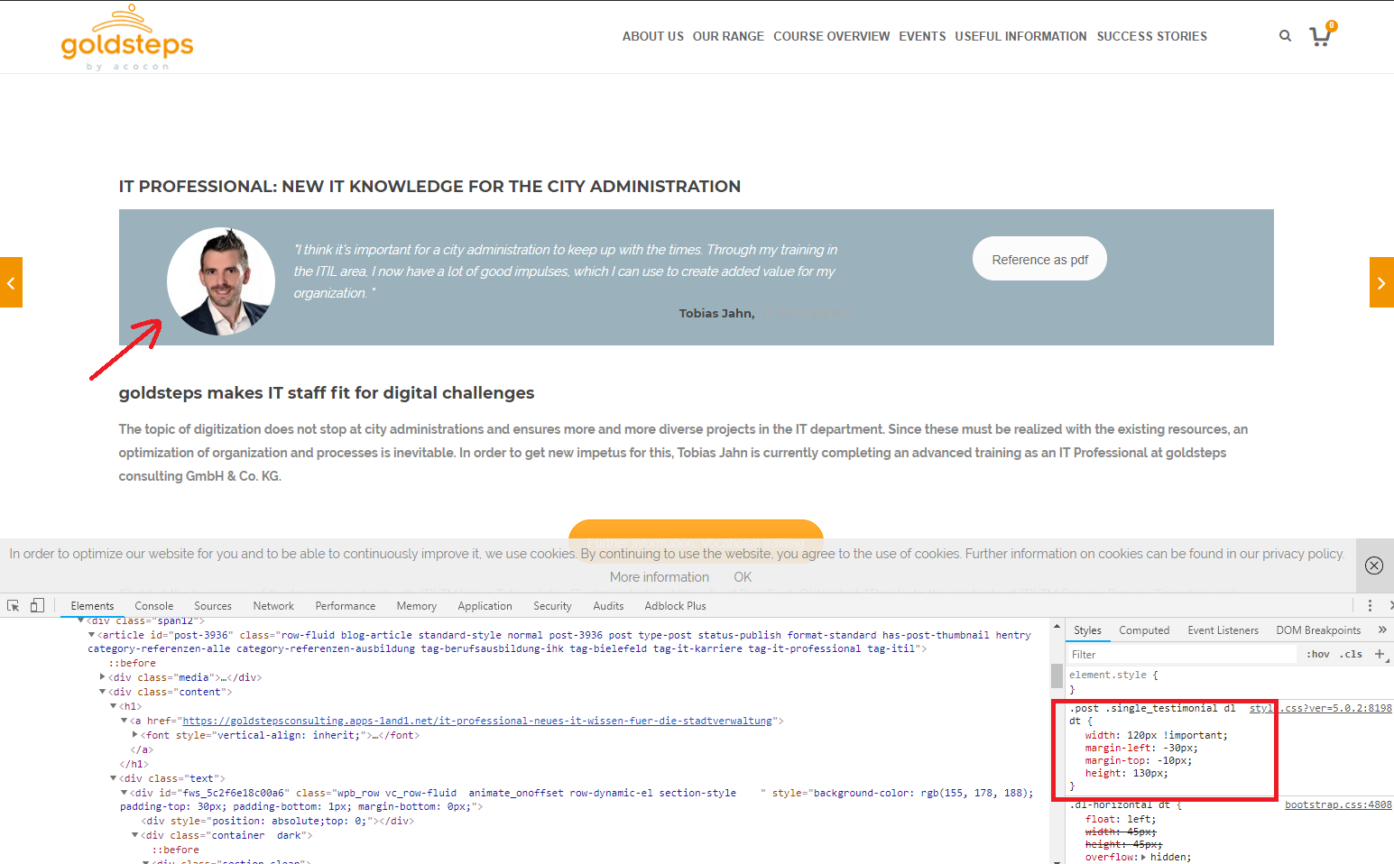Select the Event Listeners sidebar tab
The image size is (1394, 864).
point(1223,630)
